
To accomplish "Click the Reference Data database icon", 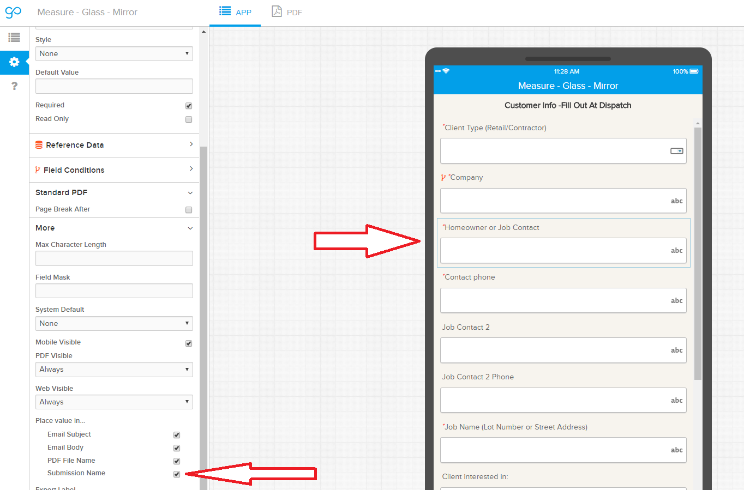I will pyautogui.click(x=39, y=145).
